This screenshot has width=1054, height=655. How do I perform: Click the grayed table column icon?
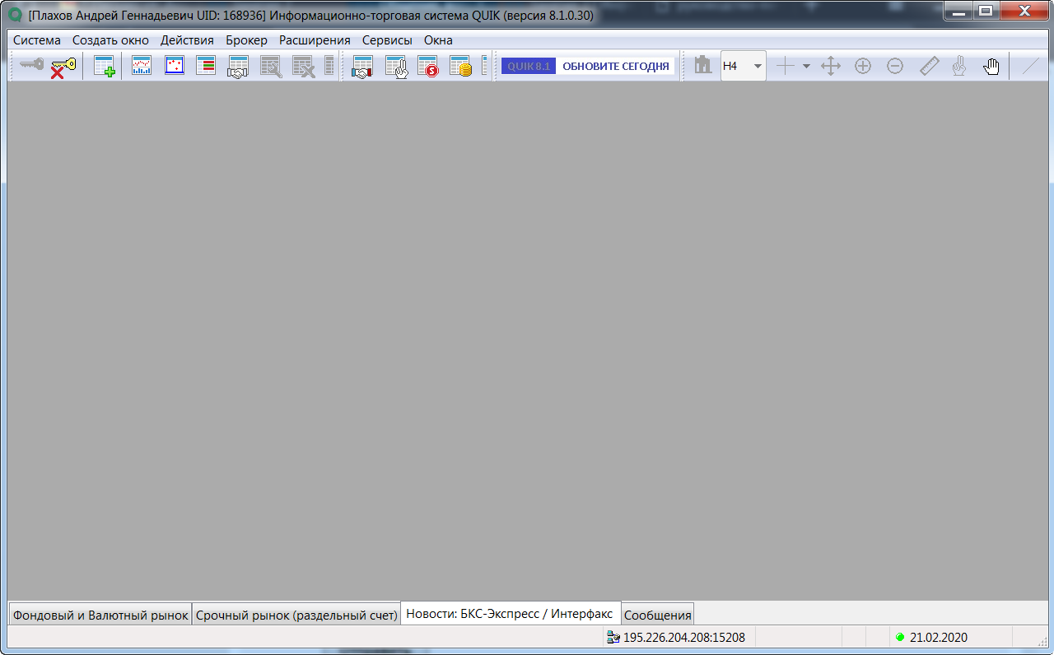[329, 66]
